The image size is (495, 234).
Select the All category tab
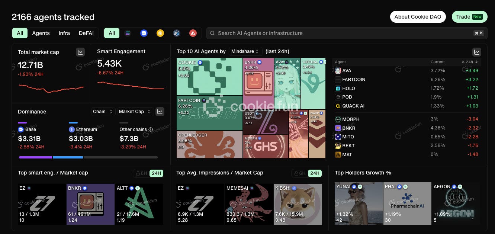(20, 33)
